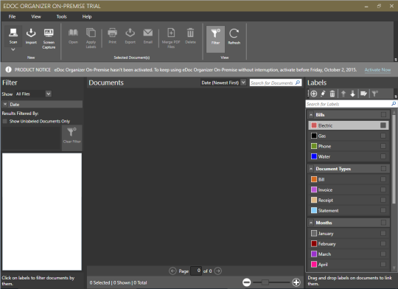
Task: Click the document search magnifier icon
Action: click(298, 83)
